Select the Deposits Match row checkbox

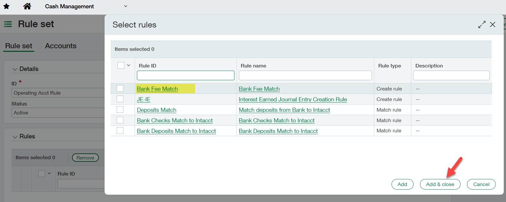tap(120, 110)
